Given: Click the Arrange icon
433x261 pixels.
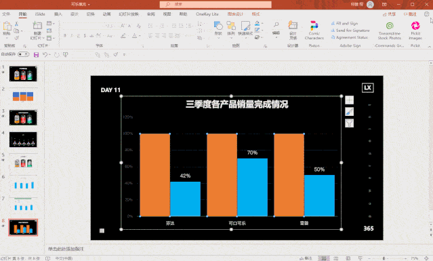Looking at the screenshot, I should (x=231, y=26).
